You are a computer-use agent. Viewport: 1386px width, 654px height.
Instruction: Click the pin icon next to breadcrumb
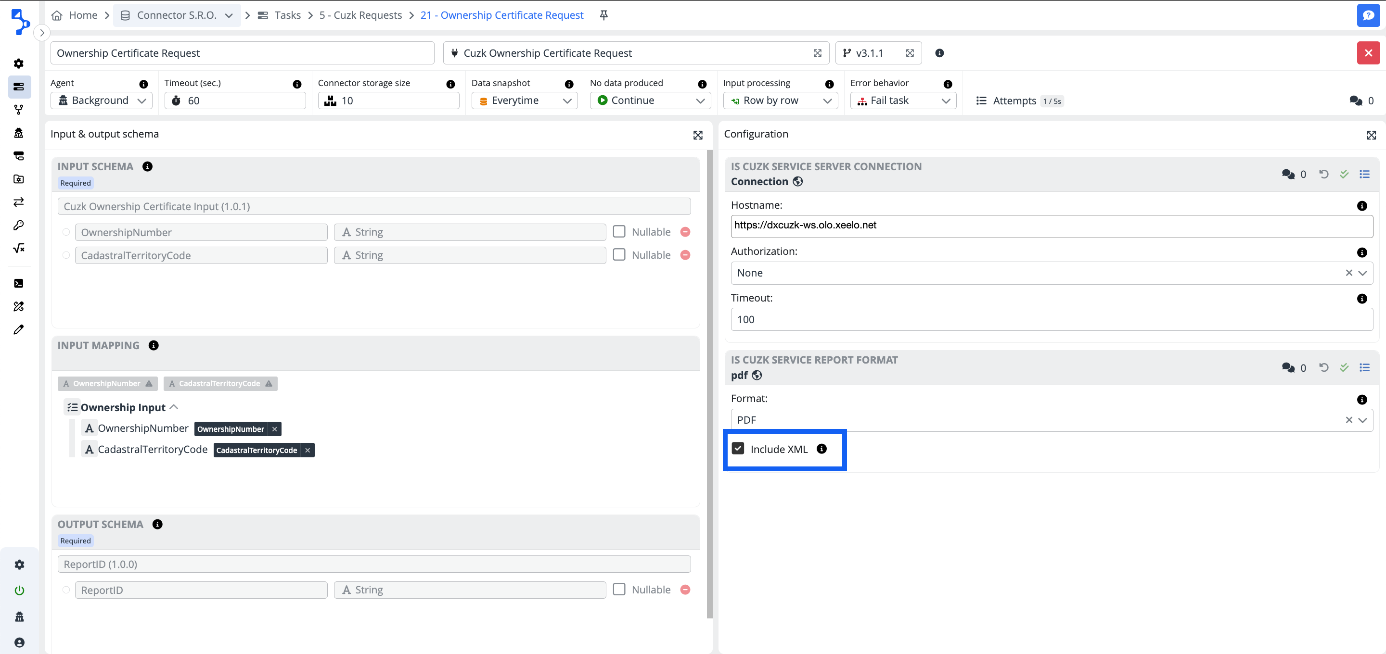pyautogui.click(x=603, y=15)
